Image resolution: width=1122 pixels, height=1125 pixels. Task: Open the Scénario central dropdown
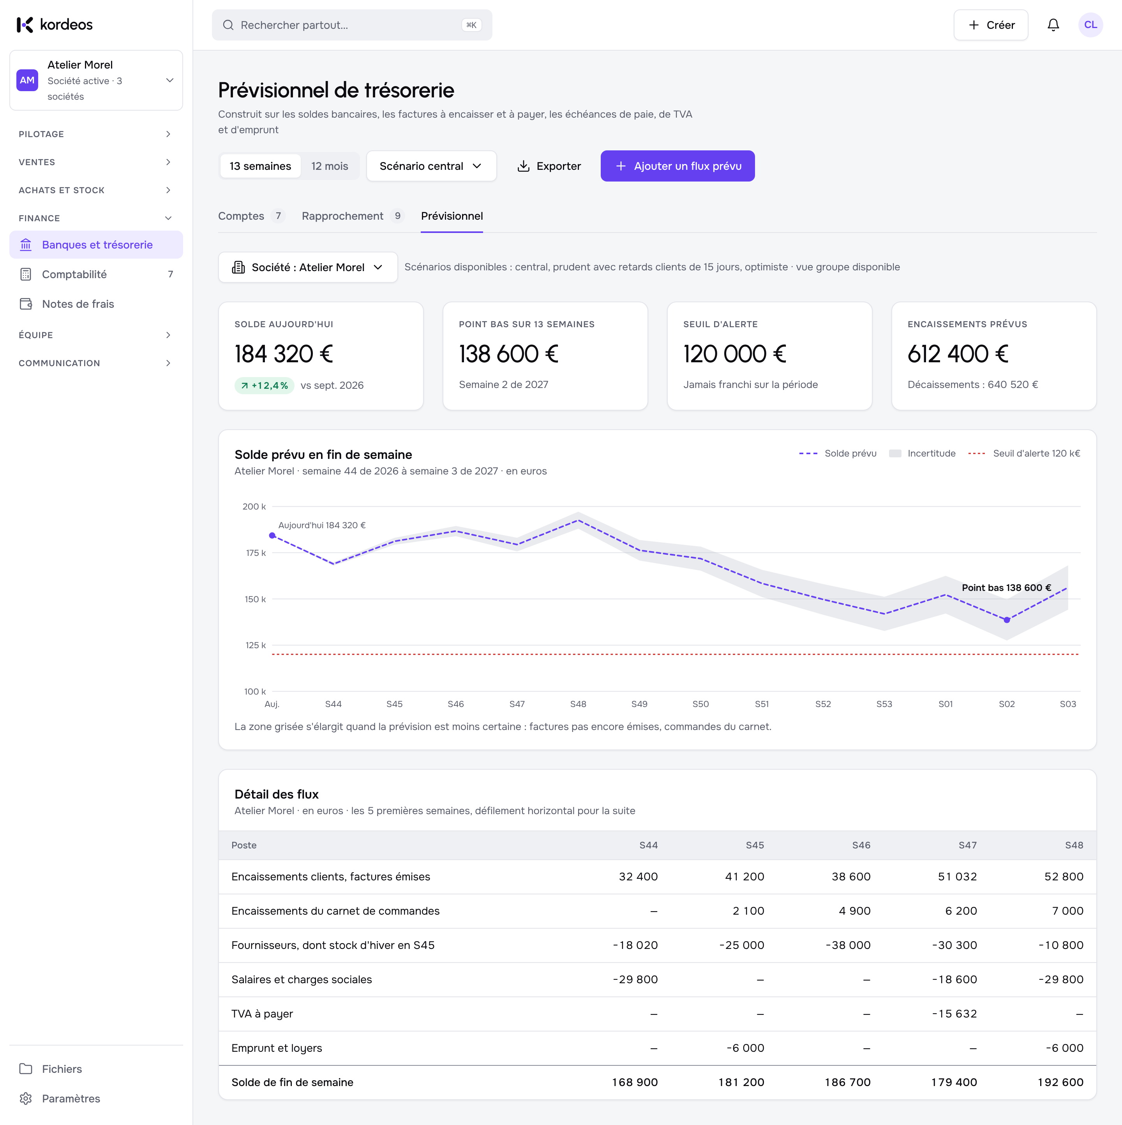[x=431, y=166]
